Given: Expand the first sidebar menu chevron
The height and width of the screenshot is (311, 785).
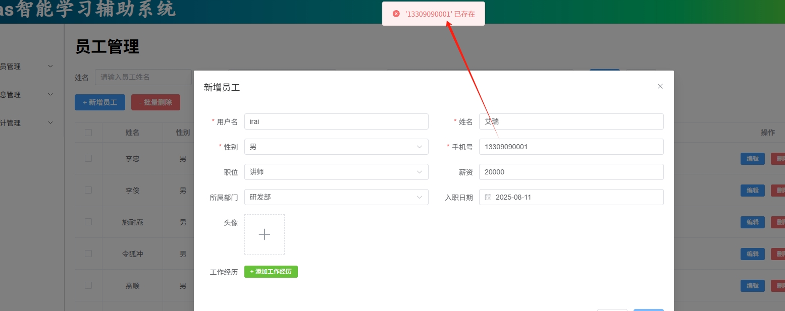Looking at the screenshot, I should 50,66.
